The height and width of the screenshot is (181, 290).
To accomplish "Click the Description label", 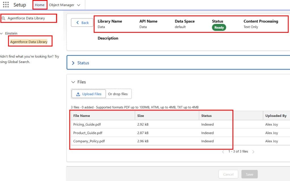I will pos(108,38).
